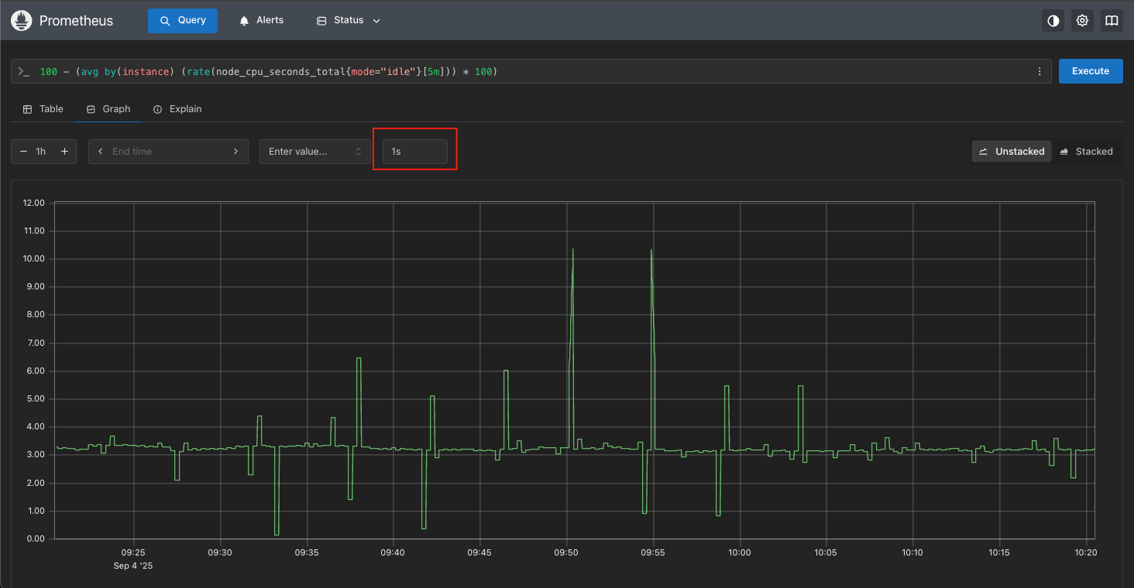The image size is (1134, 588).
Task: Select the Unstacked graph mode
Action: point(1012,152)
